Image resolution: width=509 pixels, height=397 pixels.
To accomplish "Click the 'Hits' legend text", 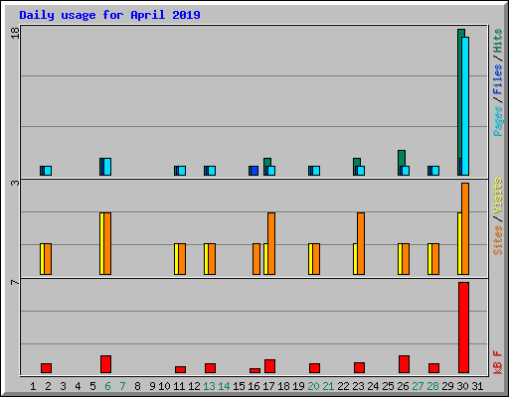I will tap(498, 41).
